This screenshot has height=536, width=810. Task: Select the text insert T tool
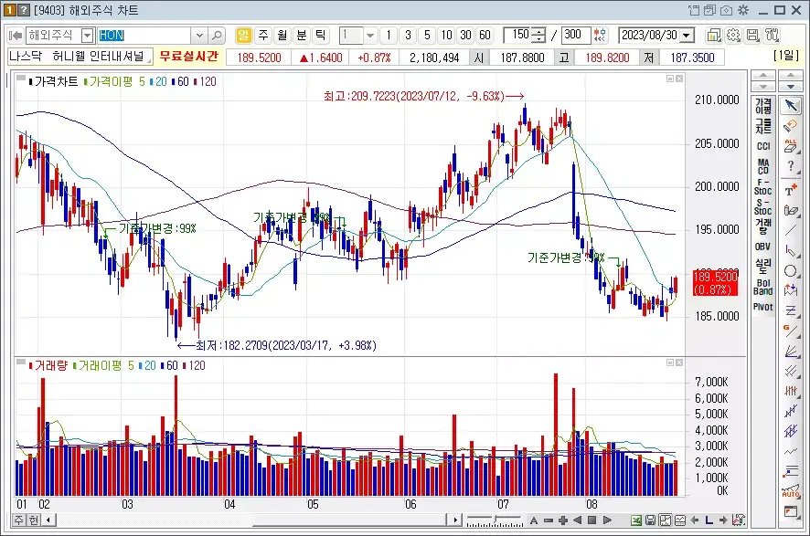point(791,190)
